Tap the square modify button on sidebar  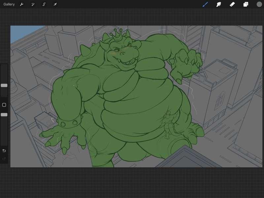click(4, 105)
